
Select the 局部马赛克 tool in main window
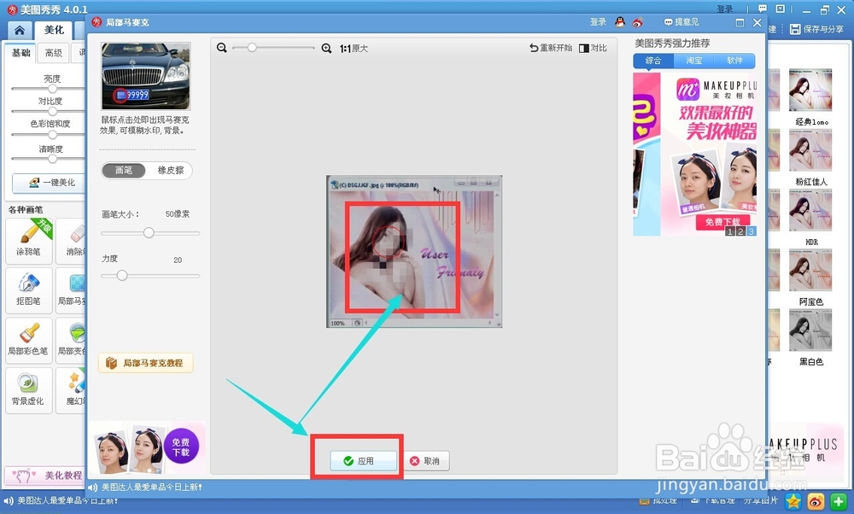coord(72,289)
